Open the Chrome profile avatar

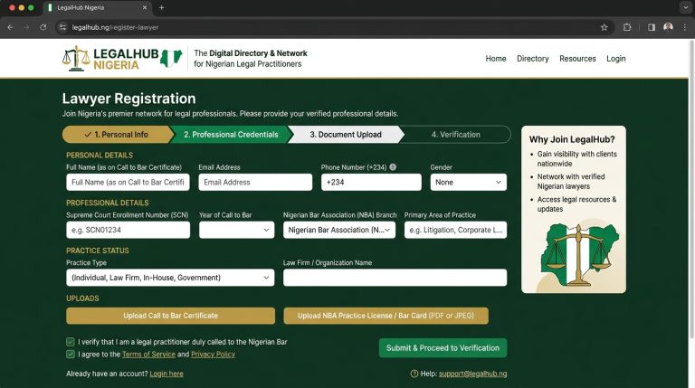tap(668, 27)
